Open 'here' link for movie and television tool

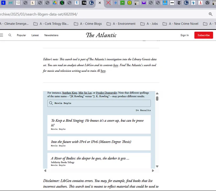(x=103, y=71)
